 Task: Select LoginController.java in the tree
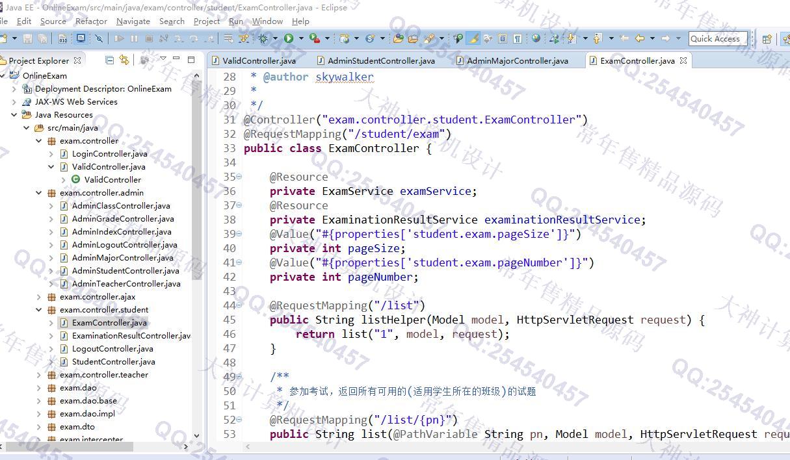(109, 153)
